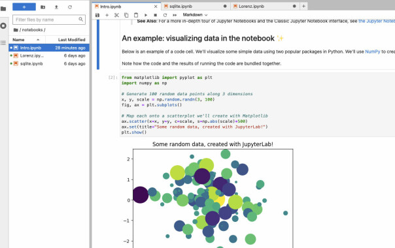Create a new folder in file browser
Image resolution: width=395 pixels, height=248 pixels.
(x=43, y=7)
